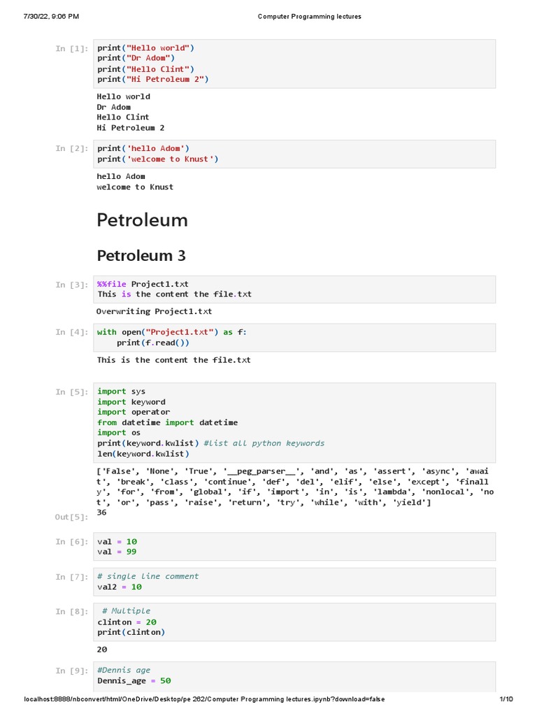The image size is (537, 716).
Task: Click the localhost:8888 URL in the footer
Action: (204, 699)
